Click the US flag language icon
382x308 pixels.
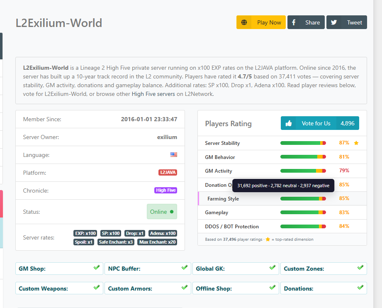(x=174, y=154)
